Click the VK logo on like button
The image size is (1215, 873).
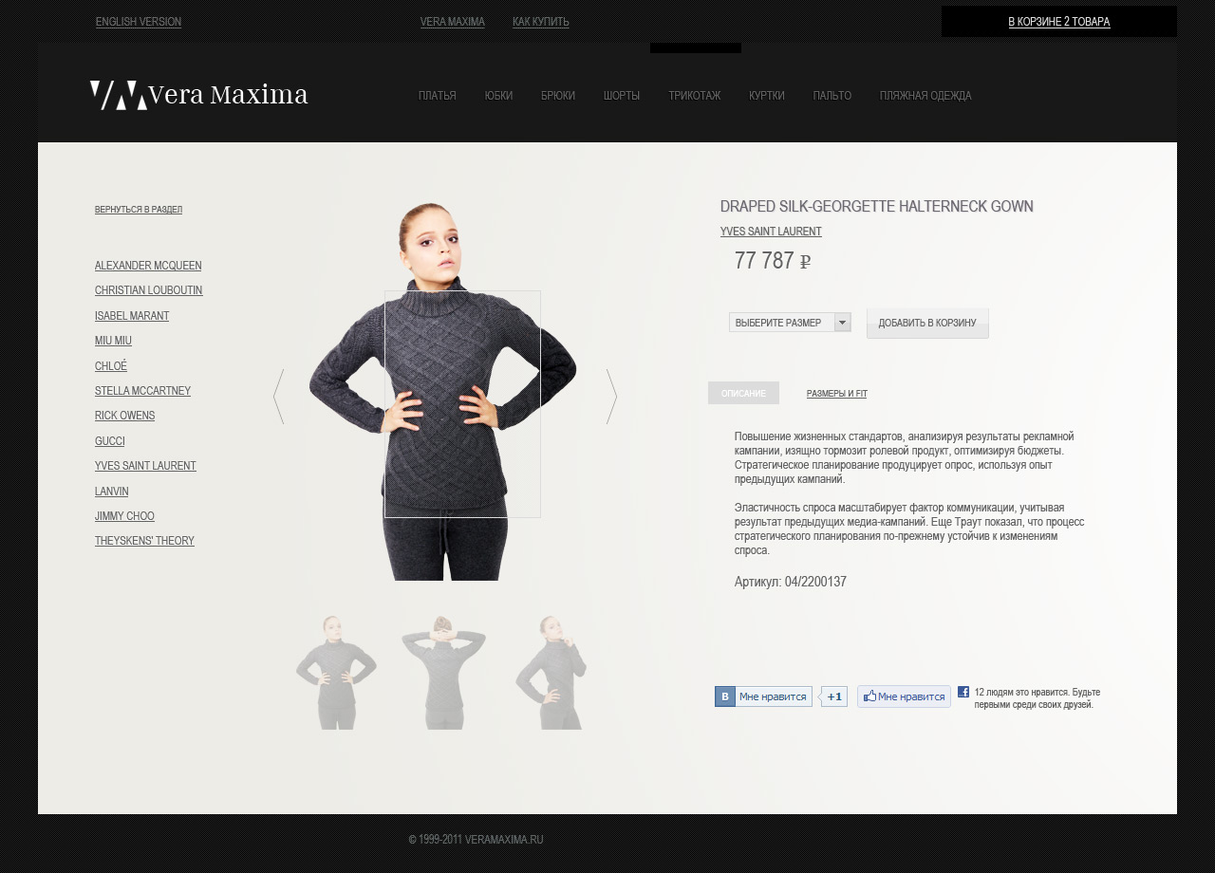click(x=725, y=697)
